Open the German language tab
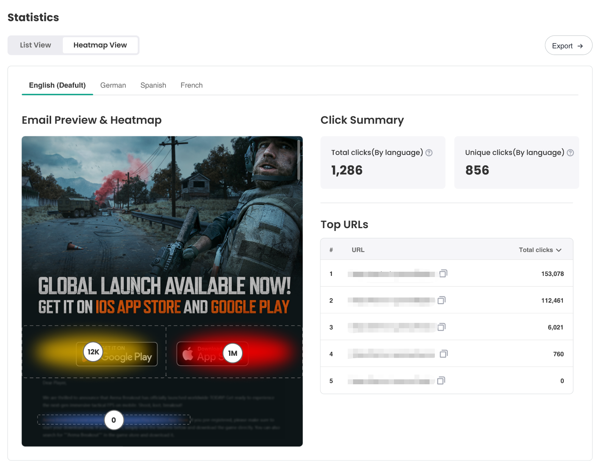The width and height of the screenshot is (600, 465). point(113,85)
